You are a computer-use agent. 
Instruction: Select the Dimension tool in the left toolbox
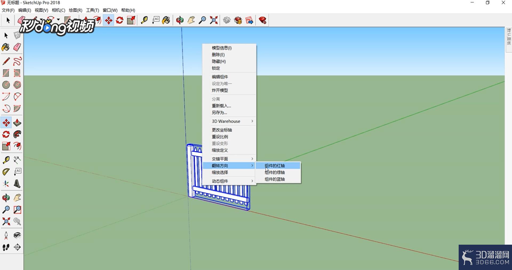click(x=17, y=160)
